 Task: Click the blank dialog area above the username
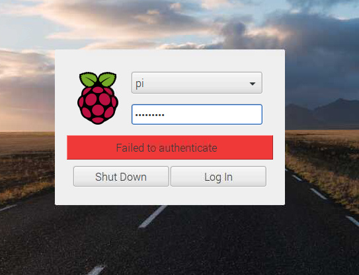coord(170,61)
